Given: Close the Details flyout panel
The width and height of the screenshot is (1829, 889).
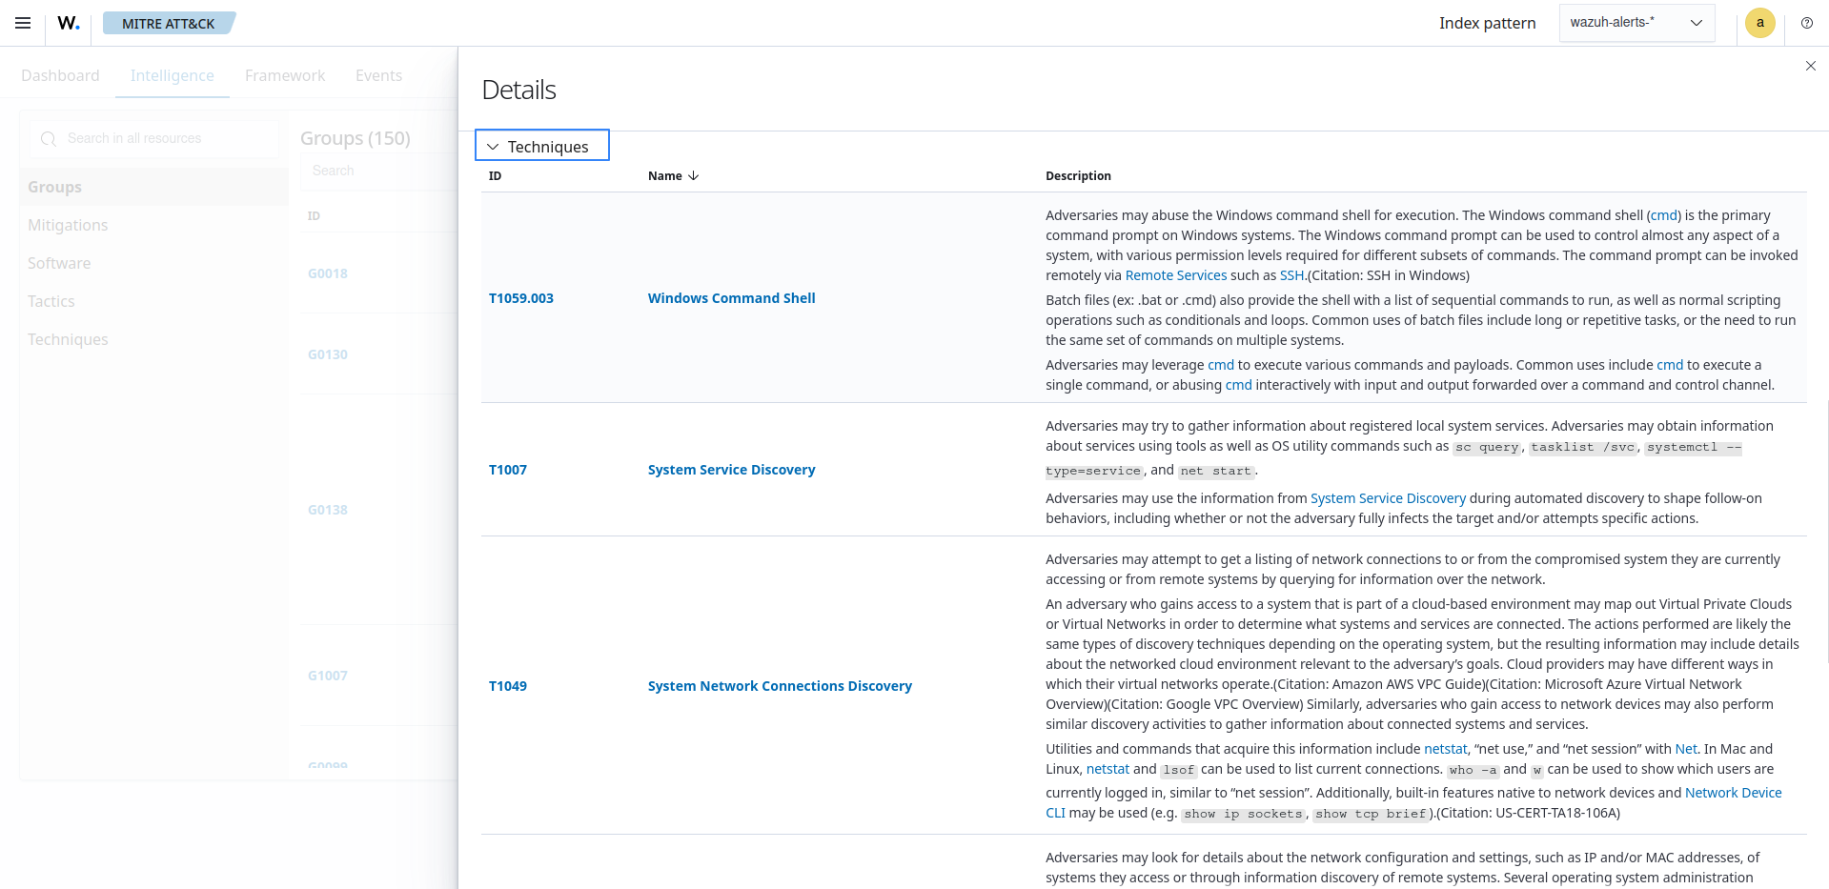Looking at the screenshot, I should point(1810,66).
